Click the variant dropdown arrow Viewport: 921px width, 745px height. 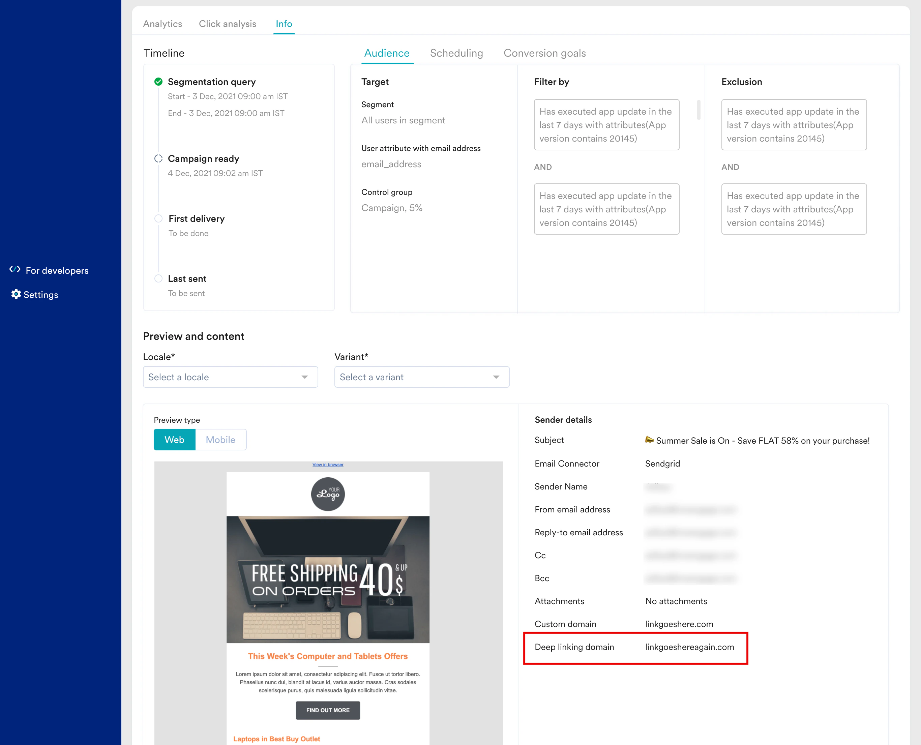click(x=496, y=377)
